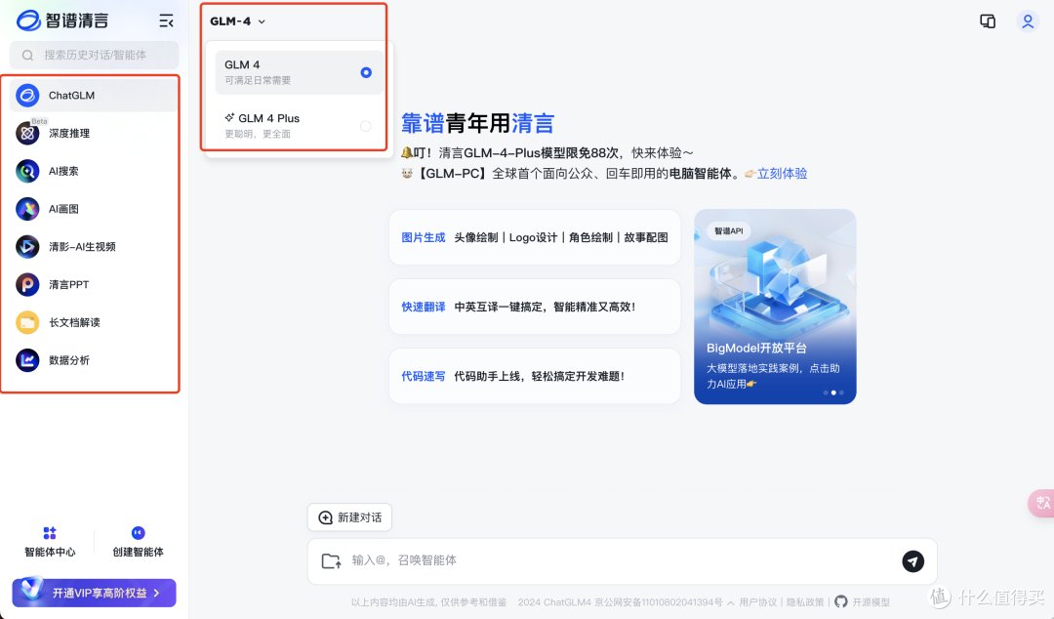The image size is (1054, 619).
Task: Click the 搜索历史对话/智能体 search field
Action: point(94,56)
